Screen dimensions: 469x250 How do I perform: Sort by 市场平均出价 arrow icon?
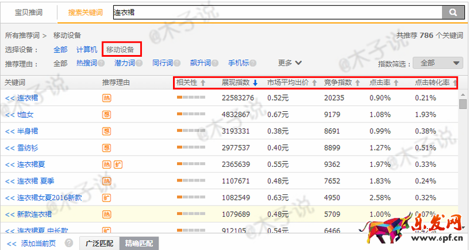click(314, 83)
